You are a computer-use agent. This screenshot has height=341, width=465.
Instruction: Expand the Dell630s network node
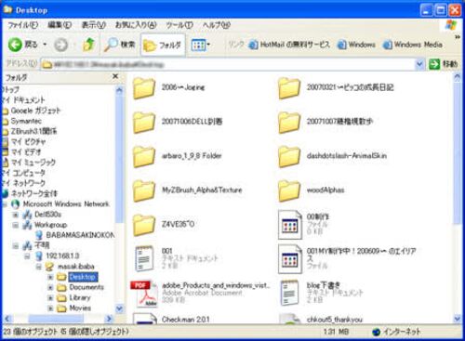tap(15, 215)
